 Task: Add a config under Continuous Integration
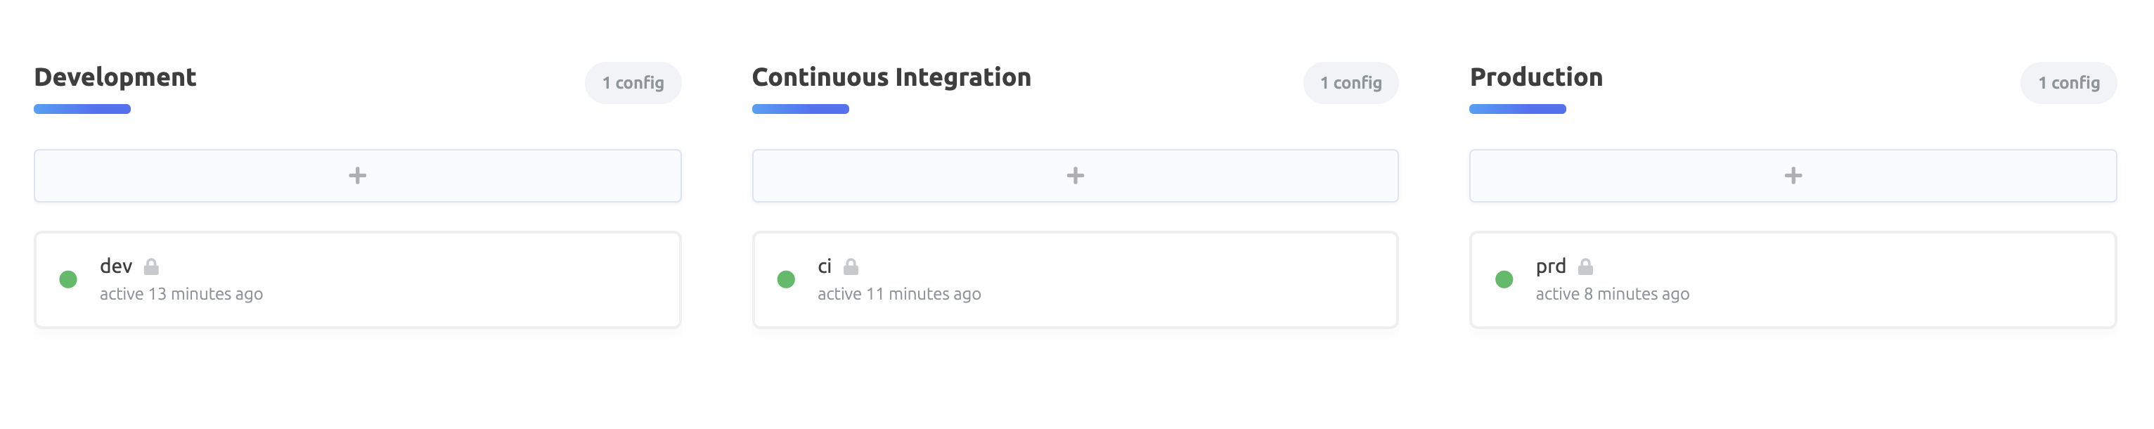click(1074, 176)
